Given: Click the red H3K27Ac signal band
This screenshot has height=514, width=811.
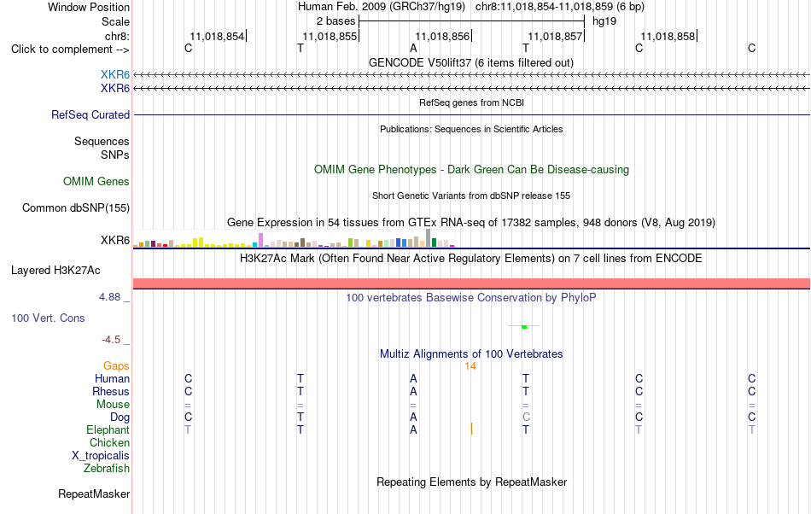Looking at the screenshot, I should point(471,283).
